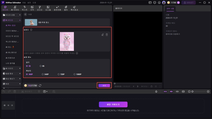The image size is (212, 119).
Task: Click the zoom out minus timeline icon
Action: click(x=189, y=91)
